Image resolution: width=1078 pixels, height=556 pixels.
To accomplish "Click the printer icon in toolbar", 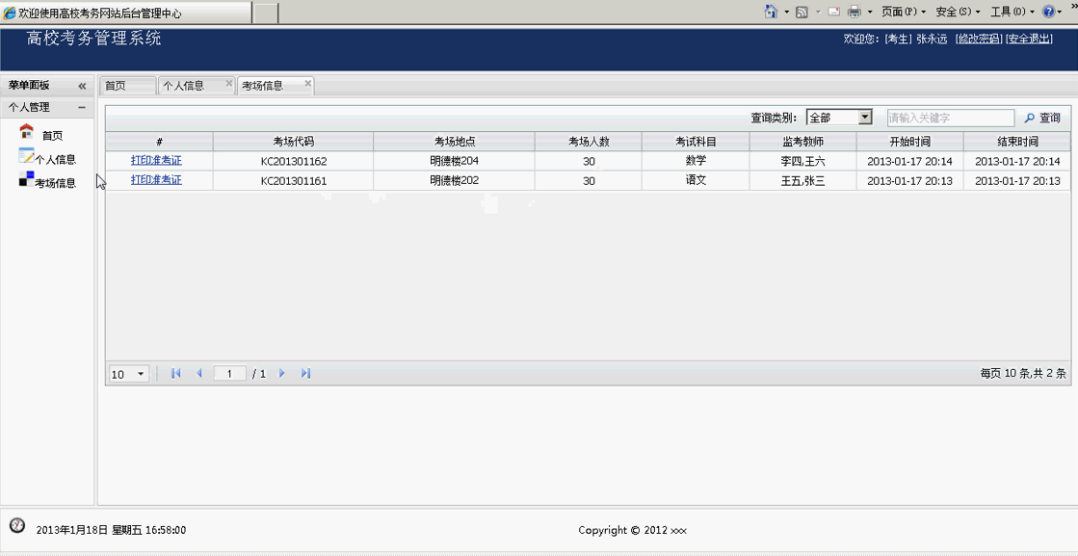I will (855, 12).
